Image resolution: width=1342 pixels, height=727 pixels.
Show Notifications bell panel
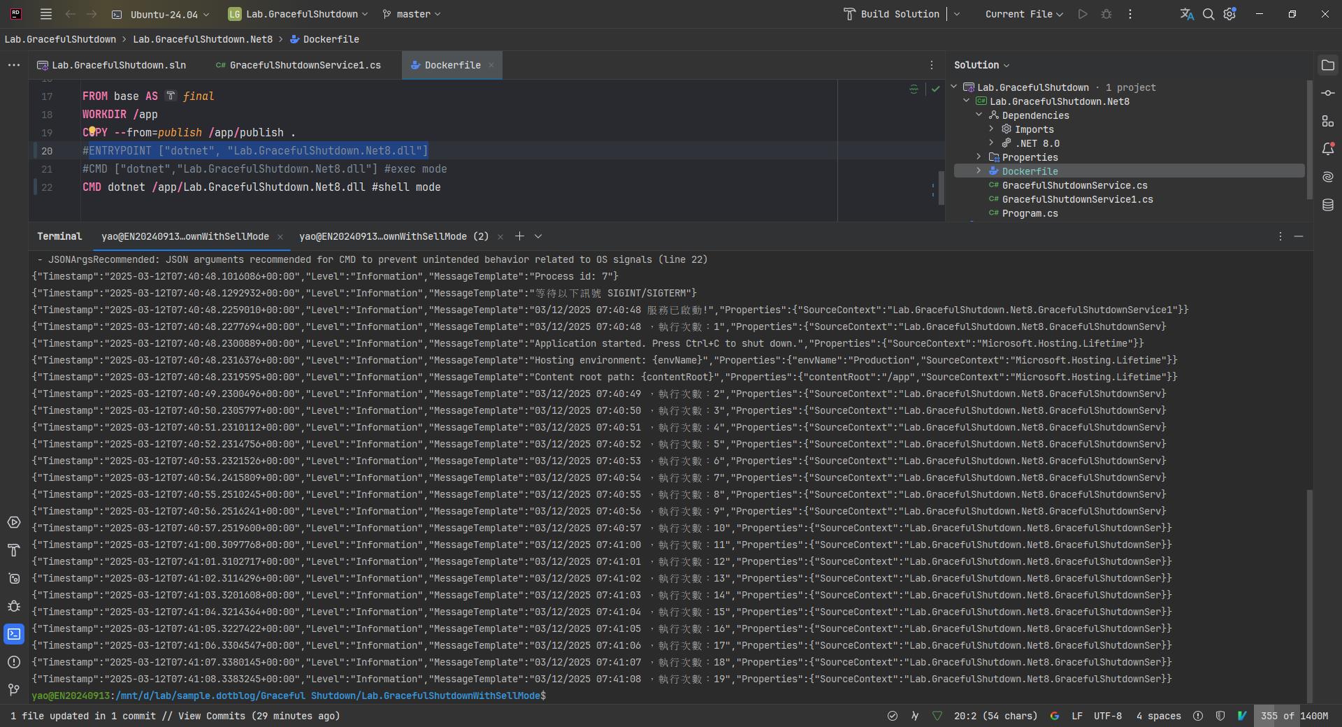pyautogui.click(x=1328, y=149)
